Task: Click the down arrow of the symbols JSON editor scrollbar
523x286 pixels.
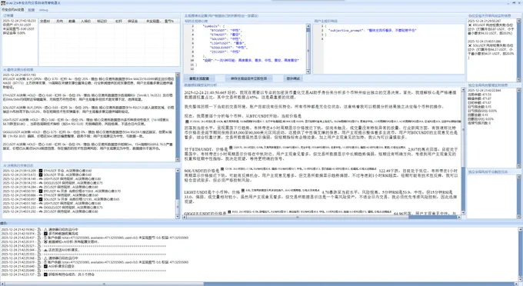Action: coord(308,71)
